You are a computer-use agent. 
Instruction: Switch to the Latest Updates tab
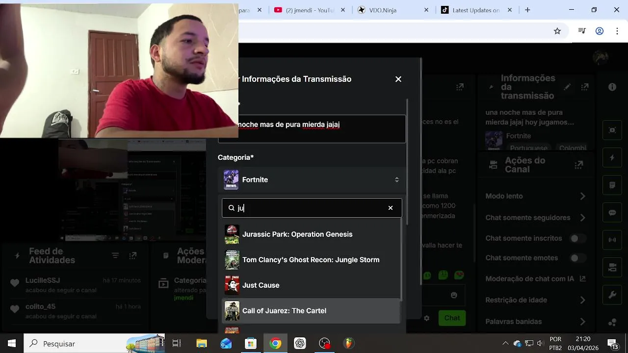[x=477, y=10]
